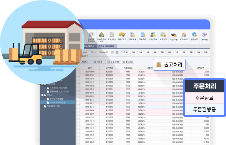This screenshot has height=145, width=226.
Task: Click the 주문서작성 button
Action: (x=114, y=62)
